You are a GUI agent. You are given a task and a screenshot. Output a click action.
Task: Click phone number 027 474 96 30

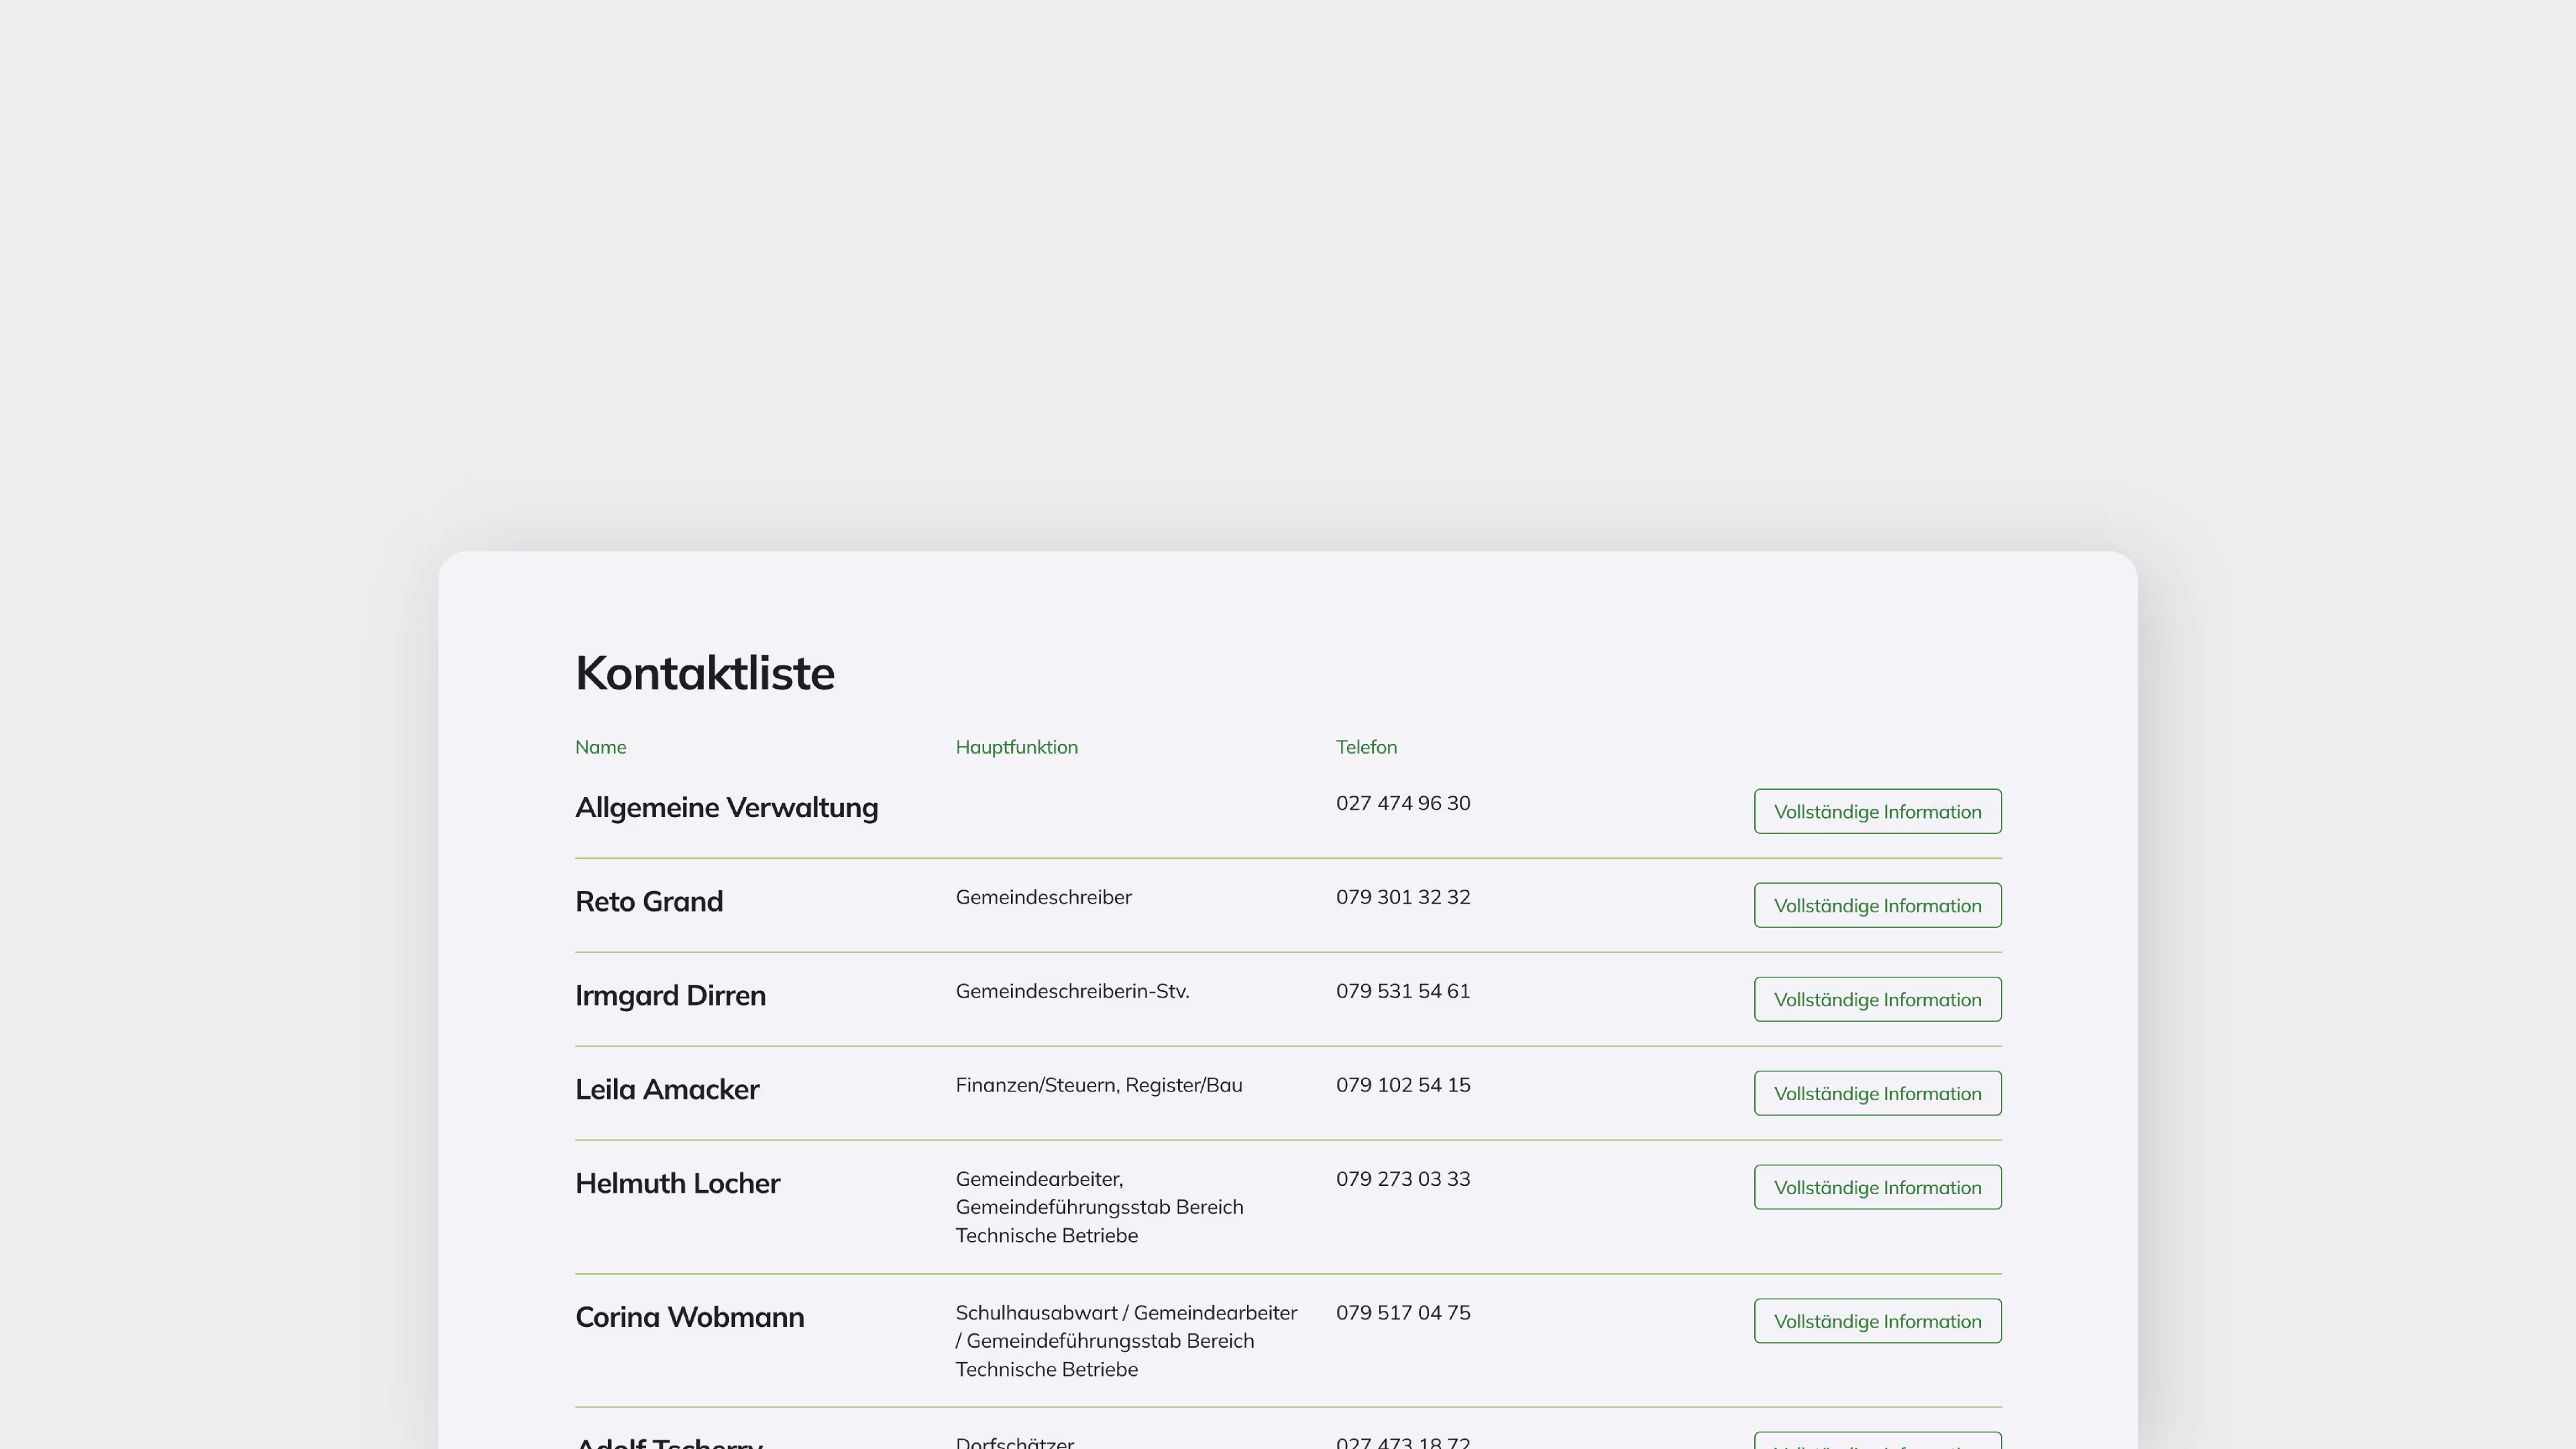(x=1402, y=803)
